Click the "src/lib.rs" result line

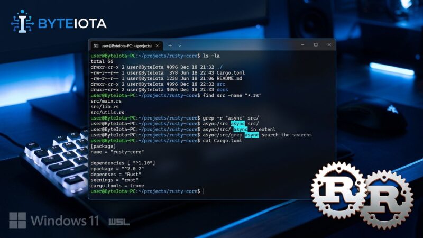click(105, 107)
